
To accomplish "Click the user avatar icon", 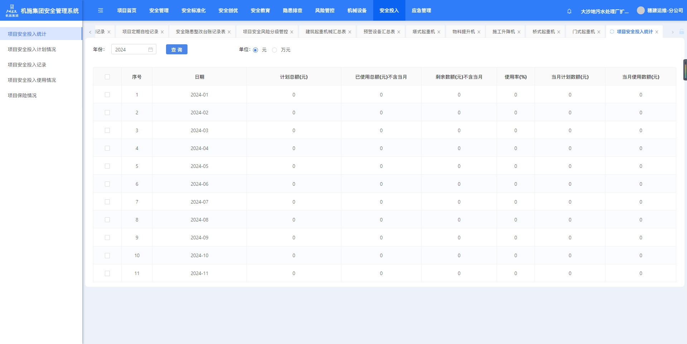I will pos(640,11).
